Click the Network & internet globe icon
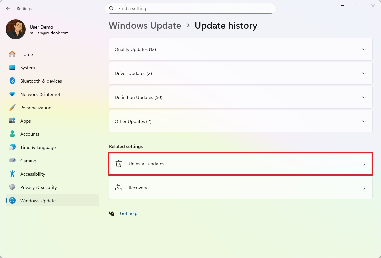Screen dimensions: 381x258 (x=12, y=94)
